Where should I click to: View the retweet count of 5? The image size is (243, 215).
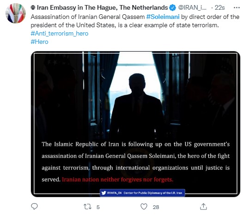(x=98, y=207)
